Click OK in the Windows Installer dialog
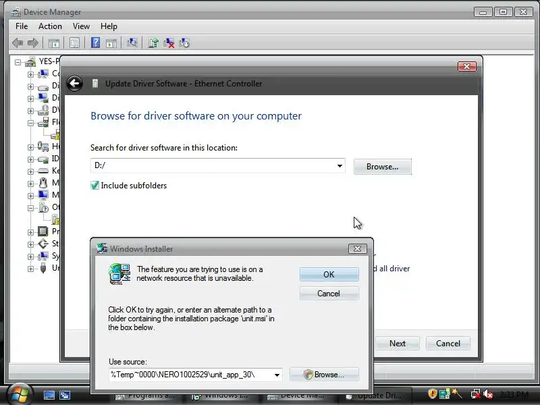Image resolution: width=540 pixels, height=405 pixels. coord(329,275)
